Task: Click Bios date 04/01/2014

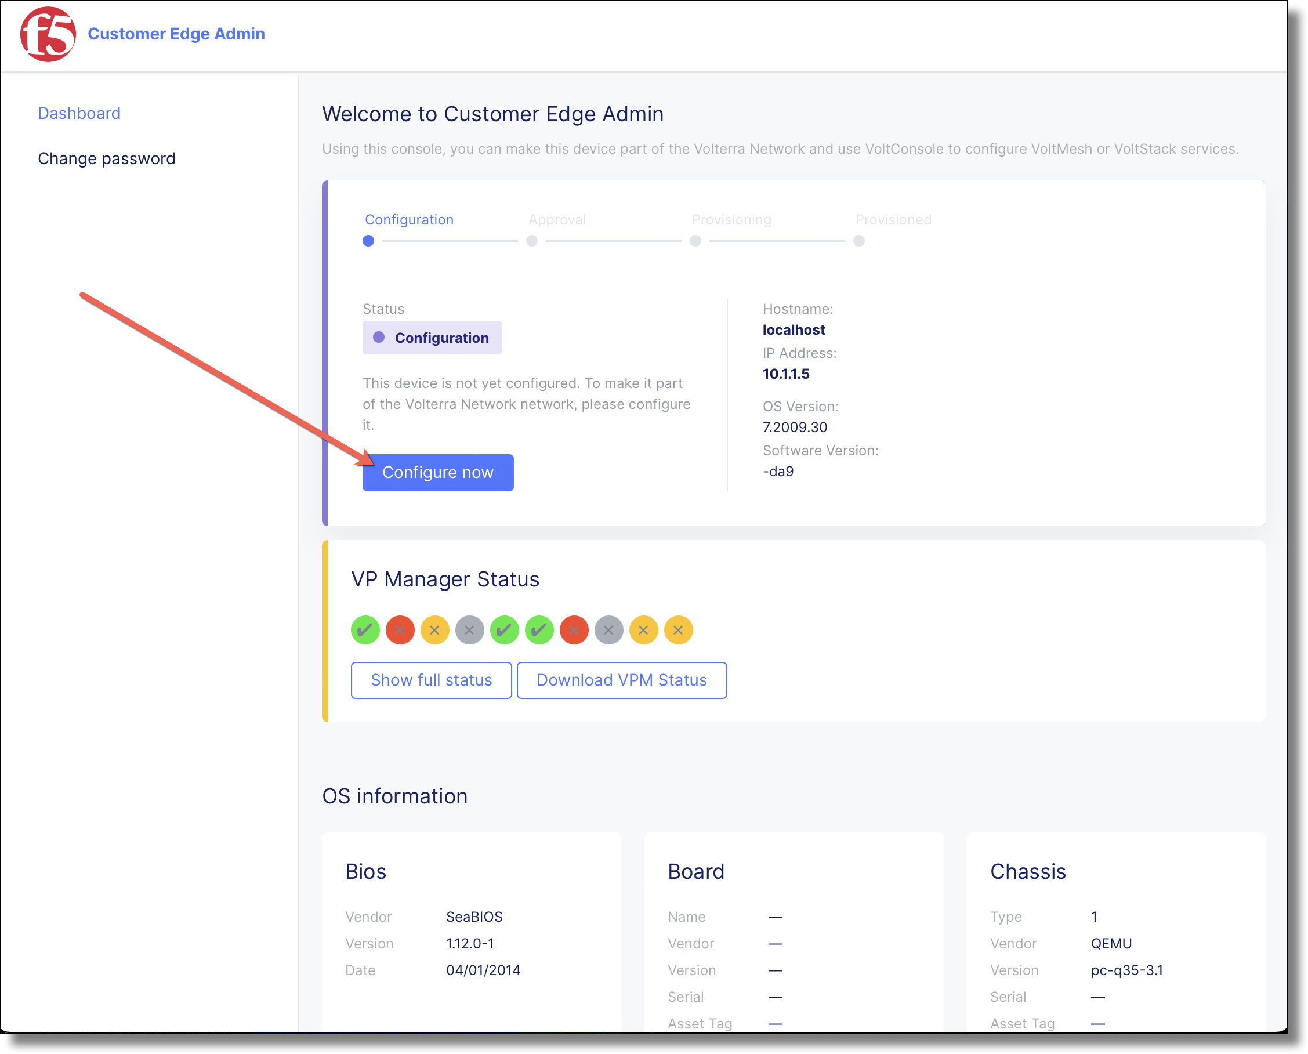Action: tap(483, 970)
